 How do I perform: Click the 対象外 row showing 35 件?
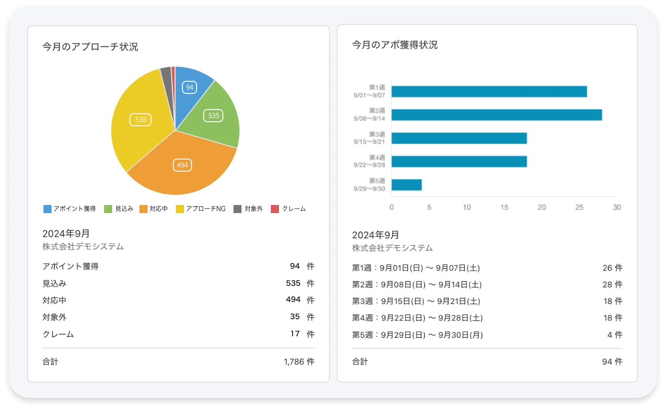178,317
